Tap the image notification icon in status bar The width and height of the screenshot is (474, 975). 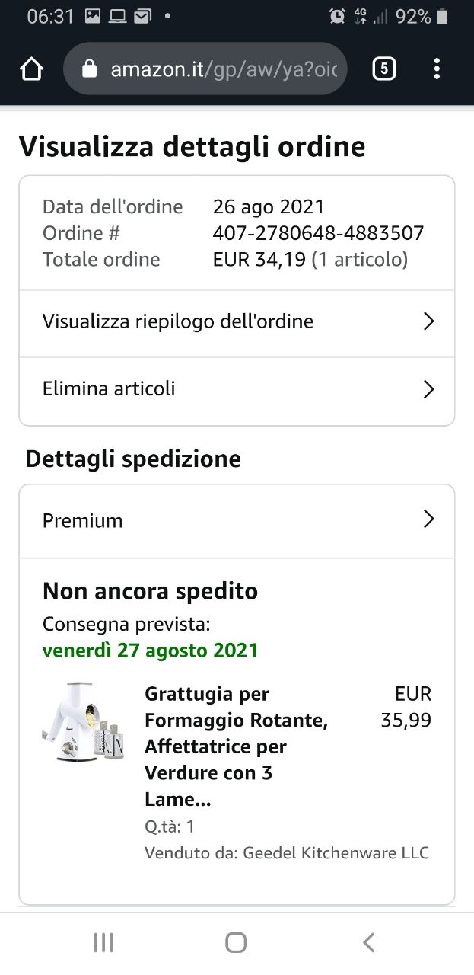[93, 16]
